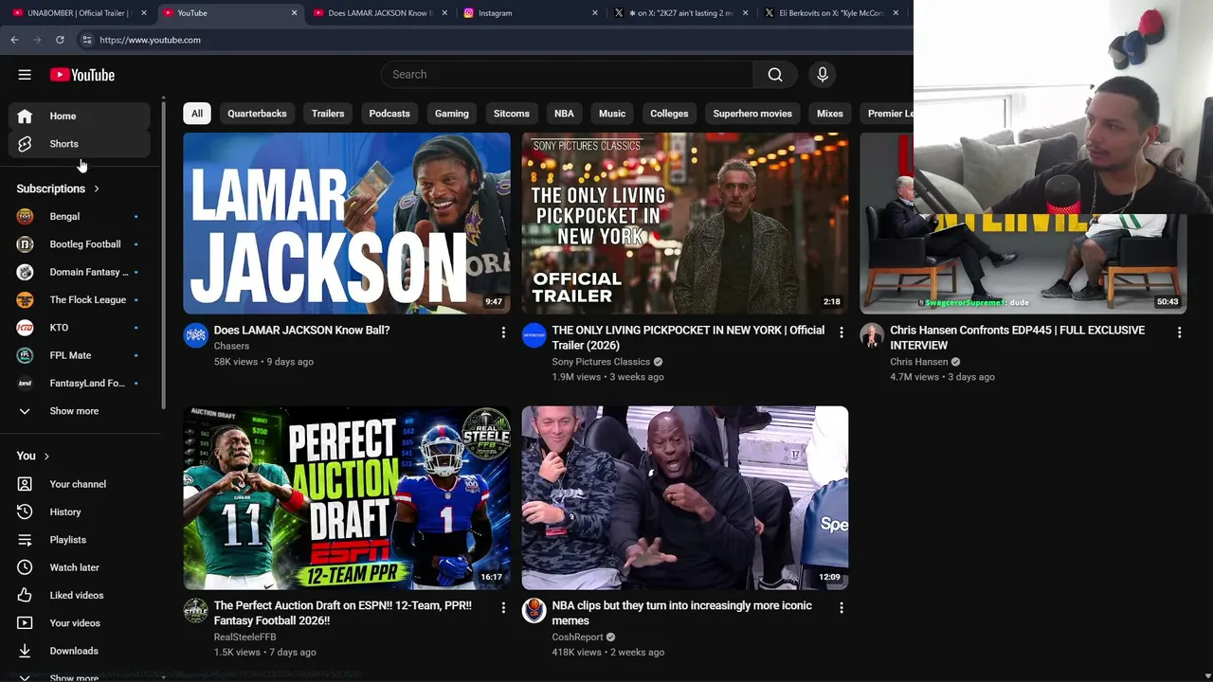Select the Mixes filter chip
Image resolution: width=1213 pixels, height=682 pixels.
[830, 114]
